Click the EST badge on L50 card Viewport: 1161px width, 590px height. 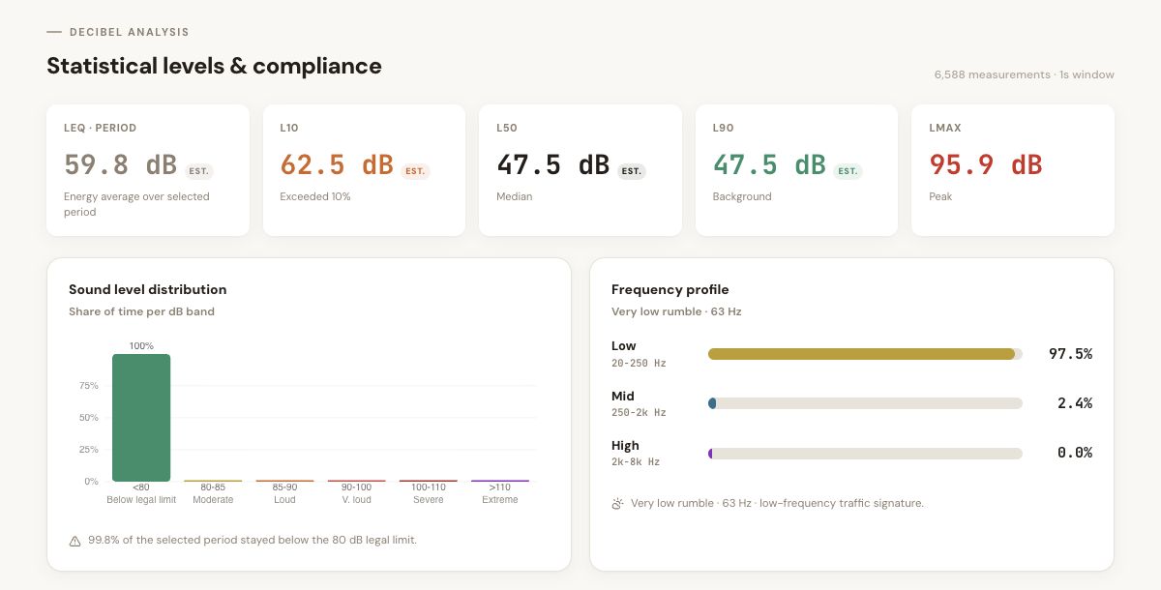pos(631,171)
